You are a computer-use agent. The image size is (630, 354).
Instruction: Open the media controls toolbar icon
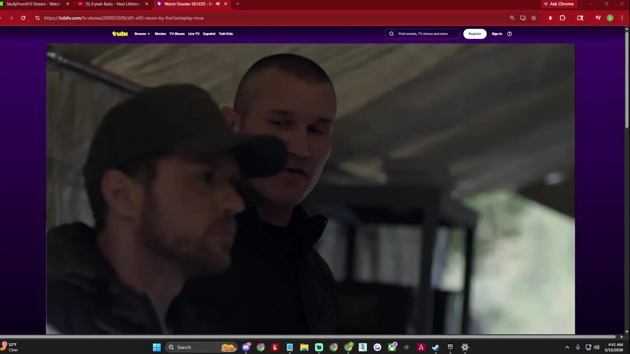598,18
